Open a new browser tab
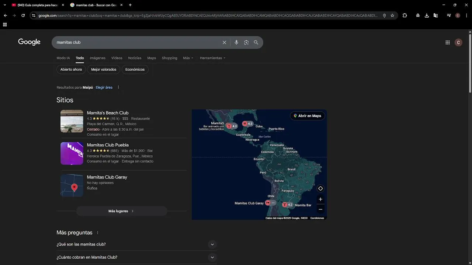This screenshot has height=265, width=472. coord(130,5)
